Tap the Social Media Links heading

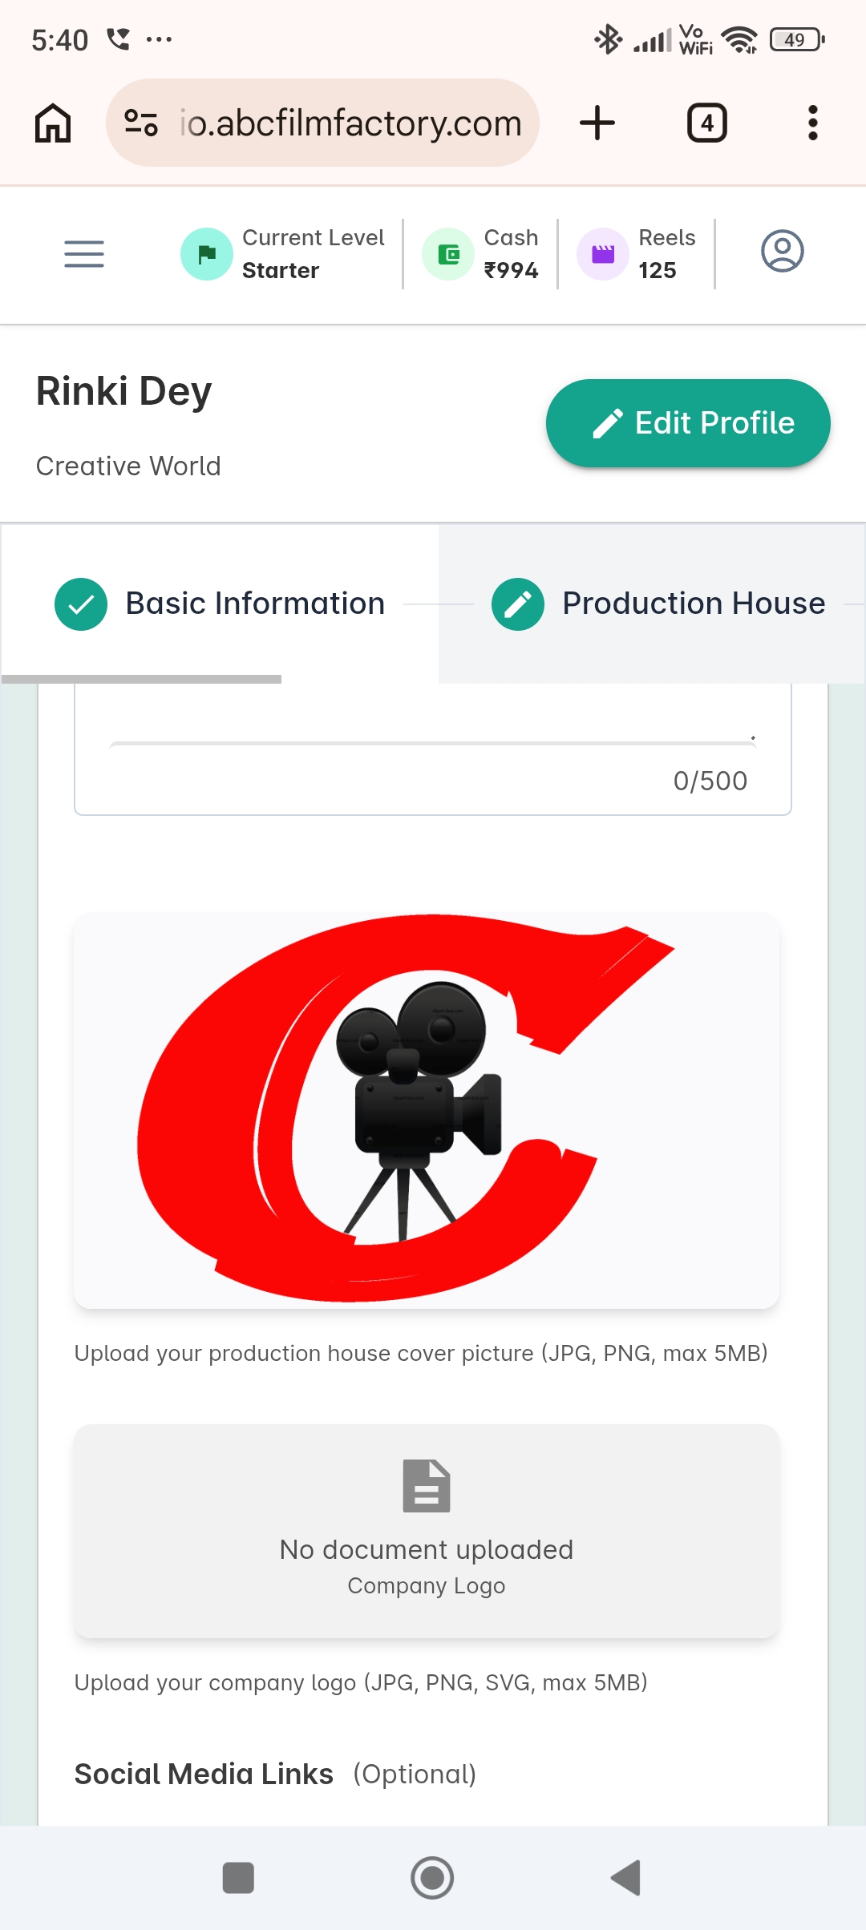click(x=204, y=1774)
